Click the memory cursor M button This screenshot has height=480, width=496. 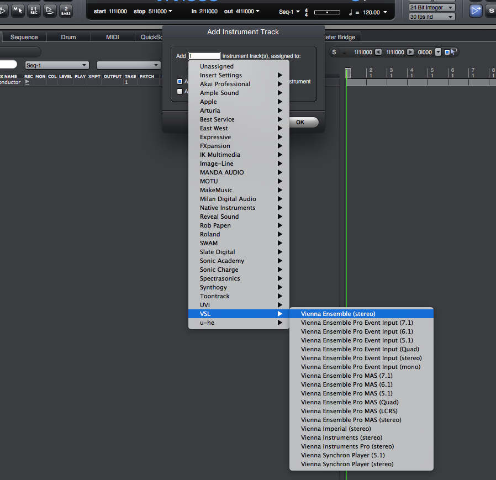[x=18, y=11]
